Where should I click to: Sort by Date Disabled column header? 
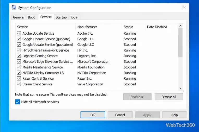(x=161, y=27)
